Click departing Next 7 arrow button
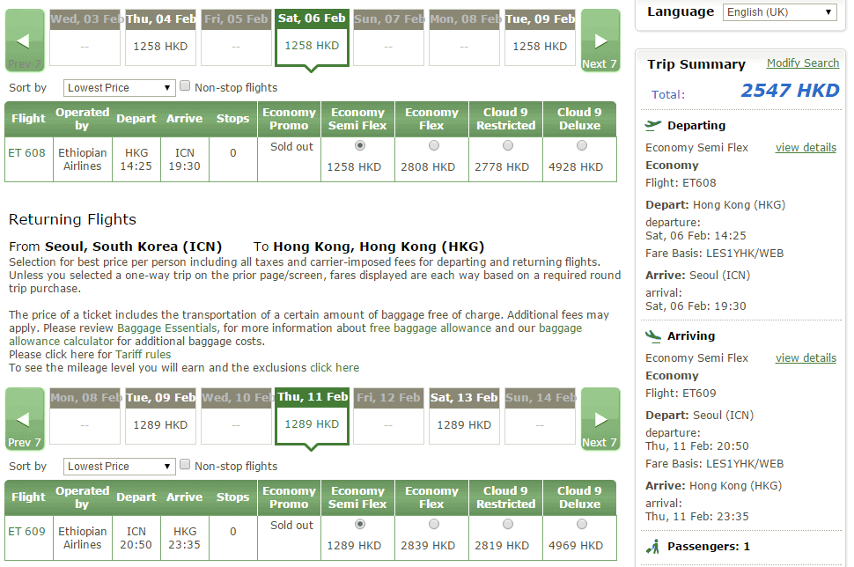The height and width of the screenshot is (567, 854). point(600,40)
